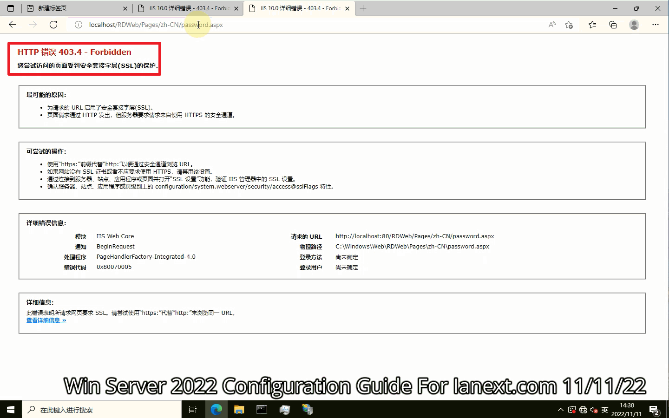Open Read aloud icon in address bar
Image resolution: width=669 pixels, height=418 pixels.
click(x=552, y=25)
